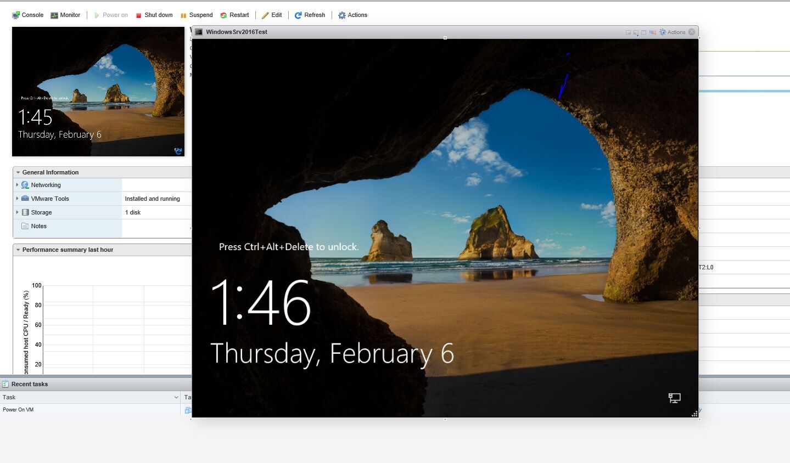790x463 pixels.
Task: Click the Task column header
Action: coord(90,397)
